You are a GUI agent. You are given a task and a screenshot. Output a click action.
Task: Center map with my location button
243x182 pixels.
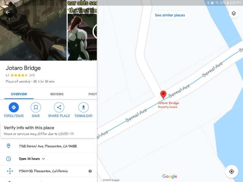point(231,171)
